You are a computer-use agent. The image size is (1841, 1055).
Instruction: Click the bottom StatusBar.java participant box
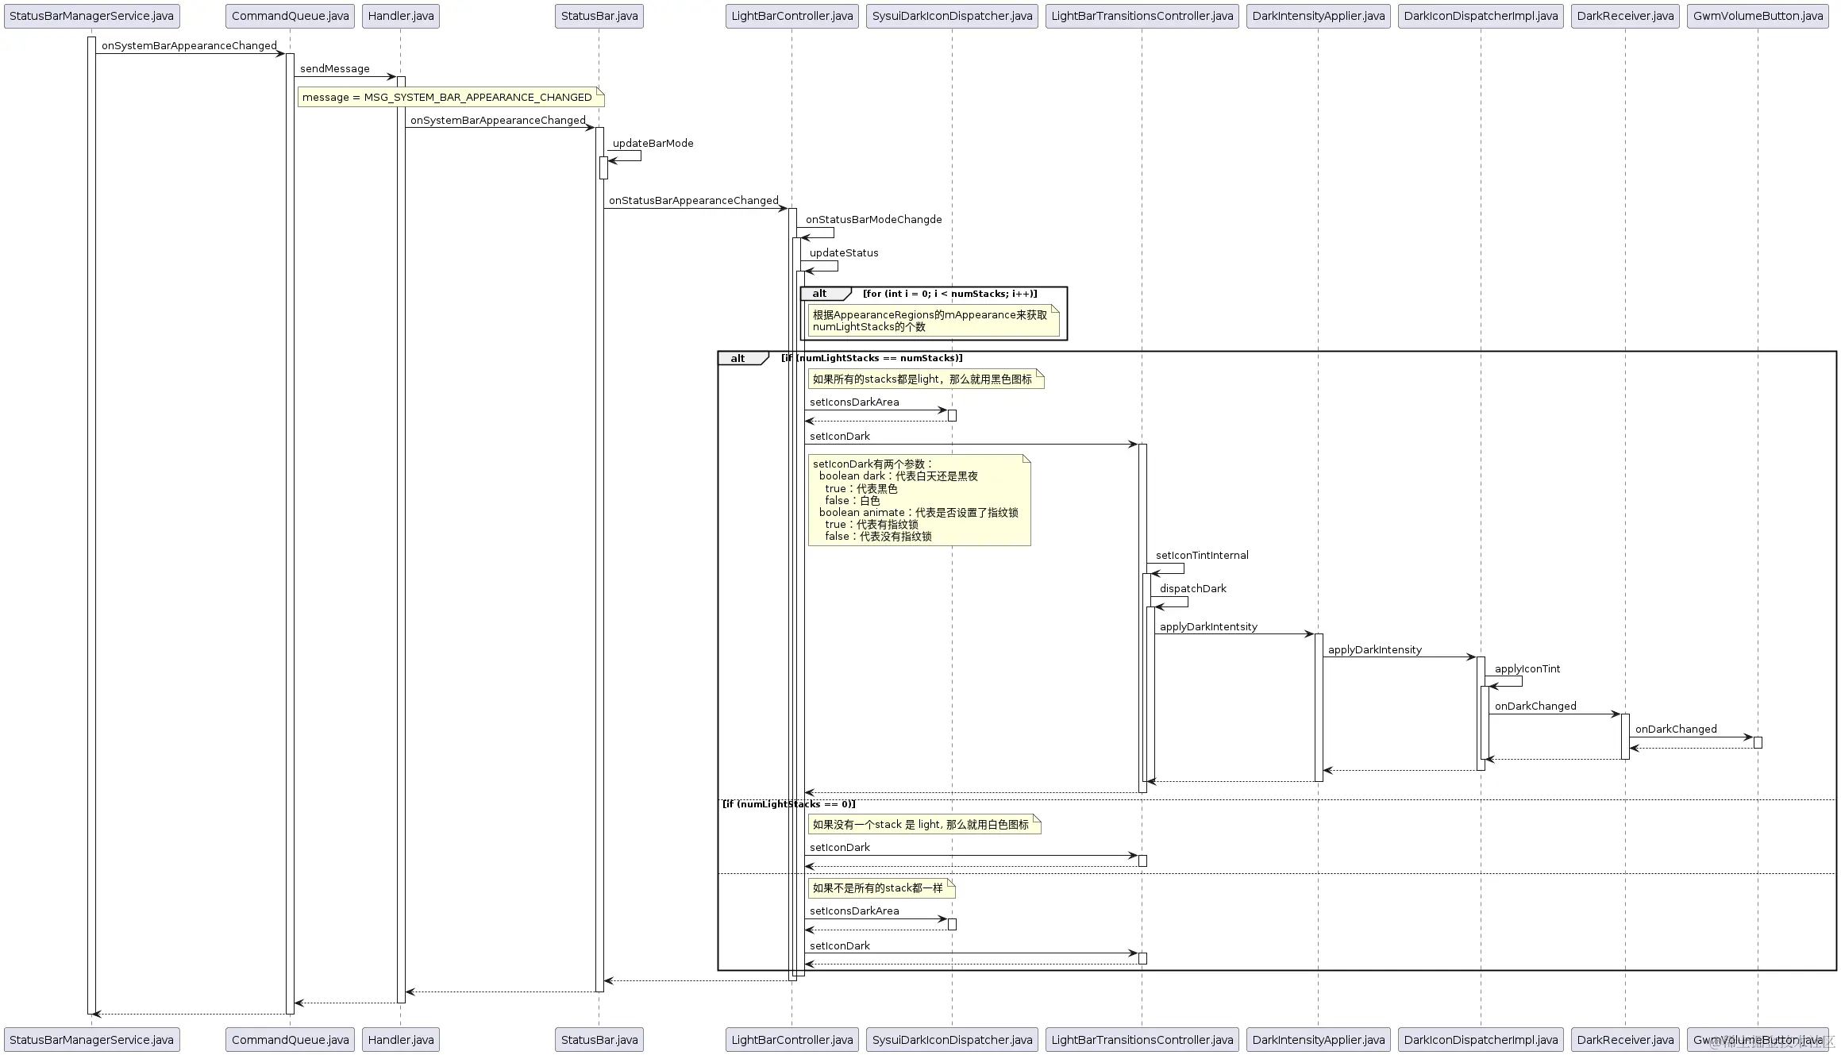coord(599,1040)
